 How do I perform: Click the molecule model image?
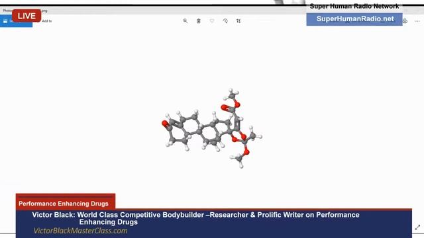(x=212, y=128)
